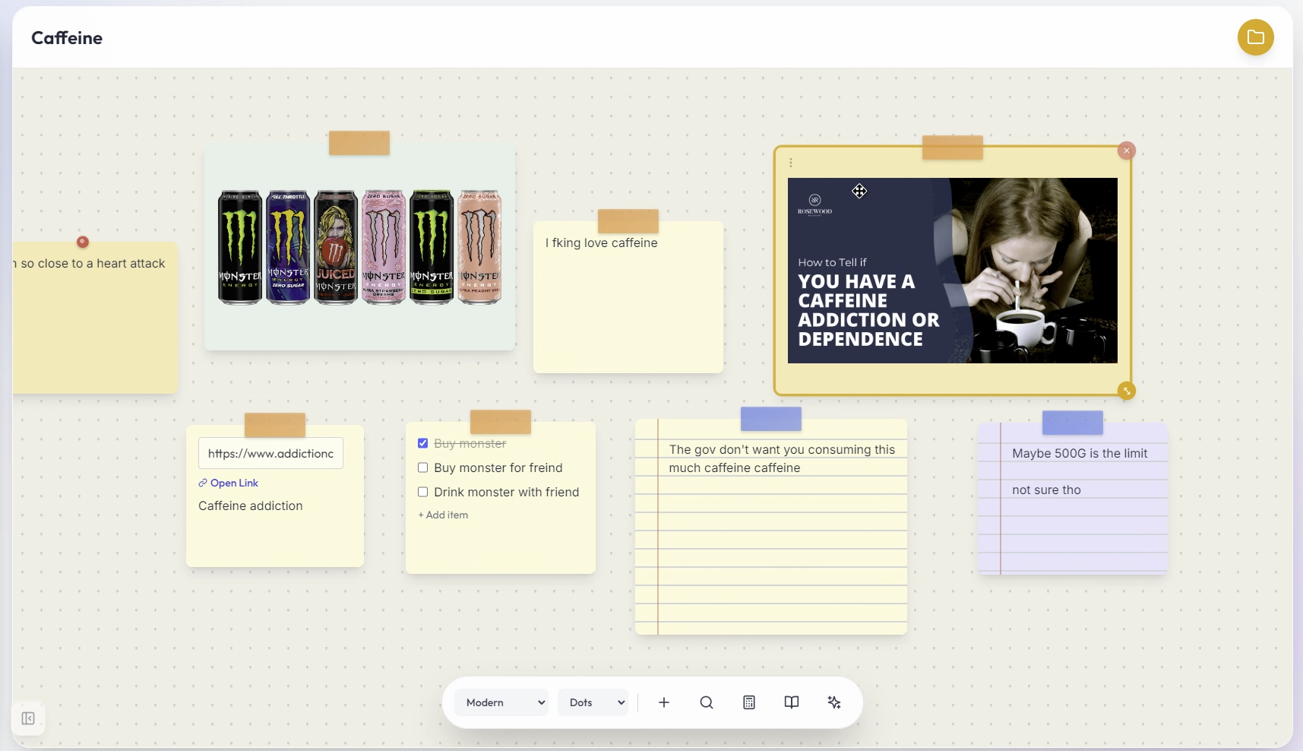Viewport: 1303px width, 751px height.
Task: Open search with the magnifier icon
Action: pos(707,702)
